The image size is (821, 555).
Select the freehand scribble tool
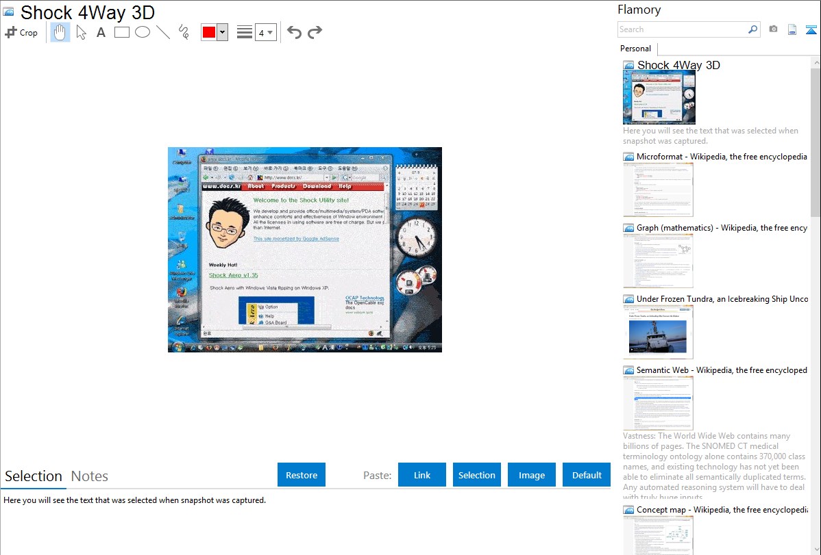[184, 32]
